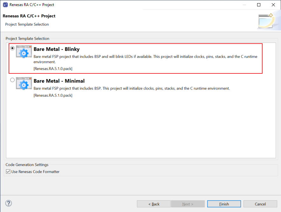Screen dimensions: 281x212
Task: Click Renesas.RA.5.1.0.pack label under Minimal
Action: click(x=53, y=95)
